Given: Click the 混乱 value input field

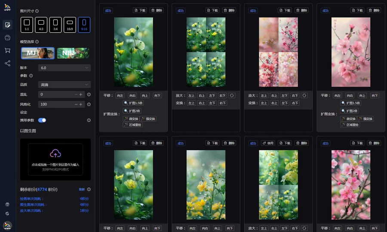Looking at the screenshot, I should pos(56,94).
